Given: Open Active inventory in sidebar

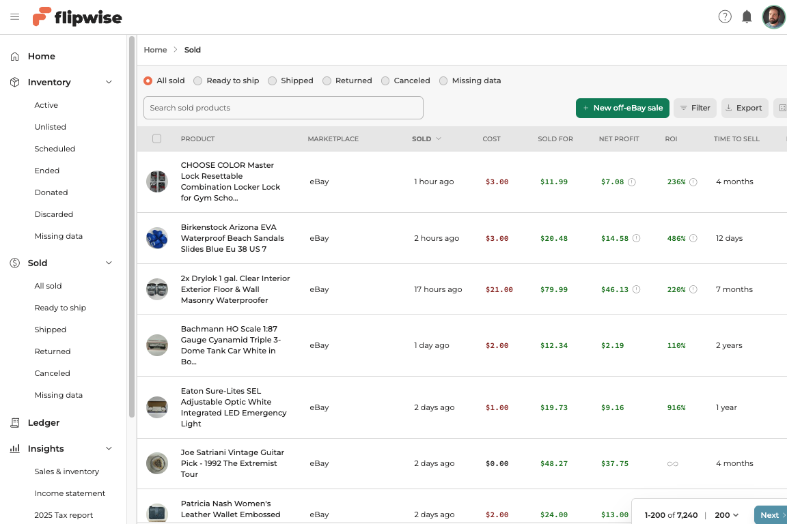Looking at the screenshot, I should [x=46, y=105].
